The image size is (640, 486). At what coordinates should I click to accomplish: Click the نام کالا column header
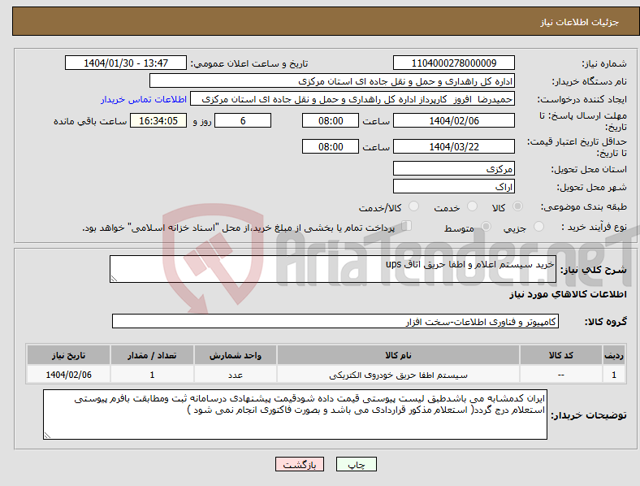398,355
